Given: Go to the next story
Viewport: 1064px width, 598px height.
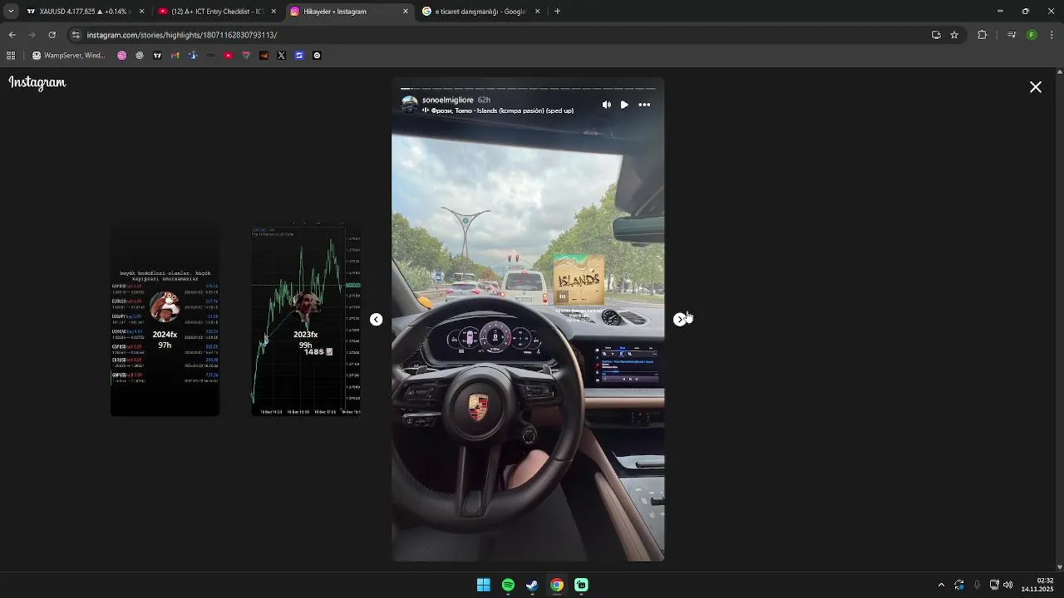Looking at the screenshot, I should 680,320.
